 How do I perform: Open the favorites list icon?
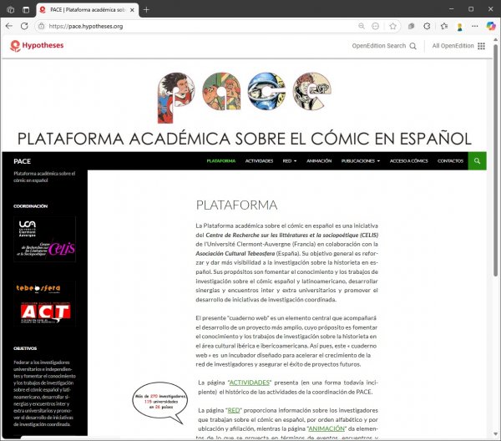(444, 26)
